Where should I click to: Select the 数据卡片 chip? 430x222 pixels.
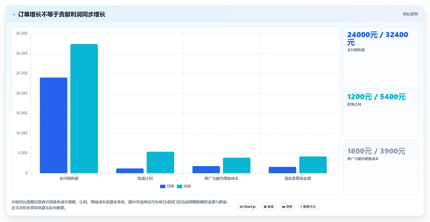click(308, 207)
